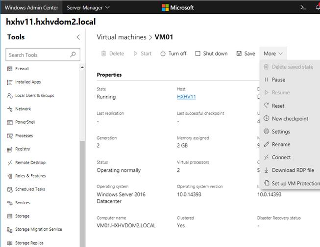Click the 2 GB memory assigned value

[182, 145]
